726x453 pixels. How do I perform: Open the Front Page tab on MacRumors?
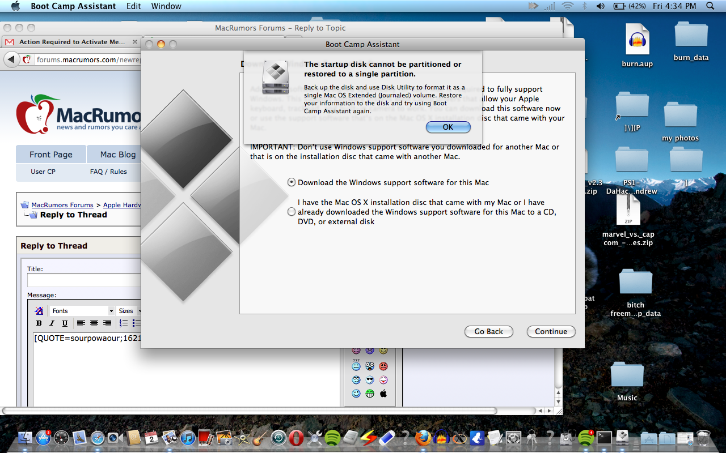pos(51,155)
